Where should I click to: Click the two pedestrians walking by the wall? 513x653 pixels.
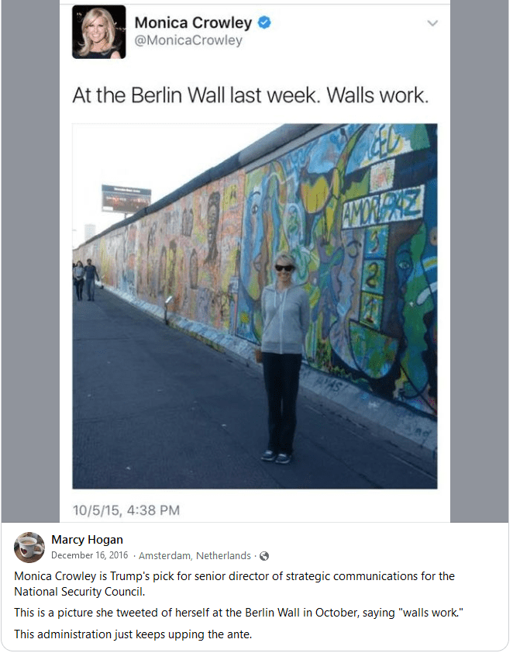tap(86, 279)
